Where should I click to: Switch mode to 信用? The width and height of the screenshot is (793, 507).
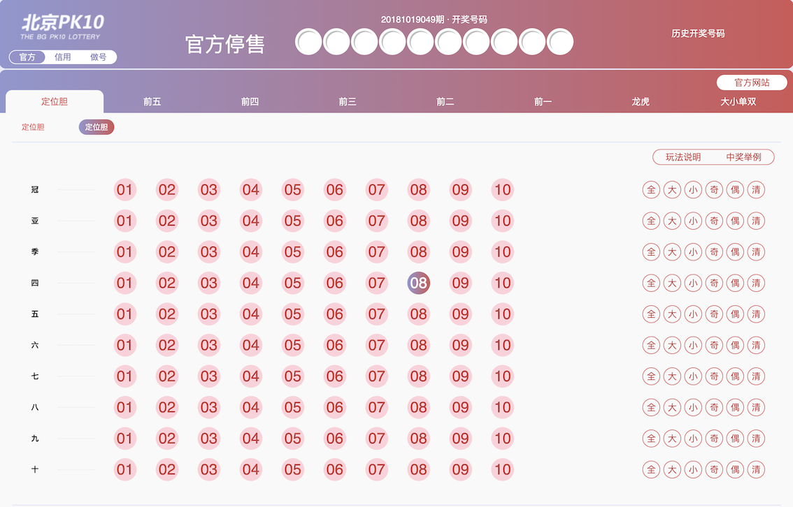(63, 57)
